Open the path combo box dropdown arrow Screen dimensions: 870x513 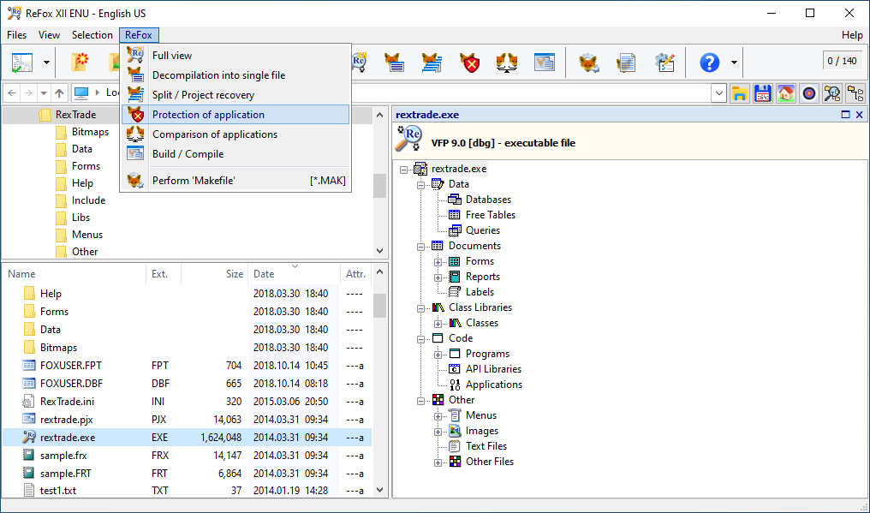719,93
